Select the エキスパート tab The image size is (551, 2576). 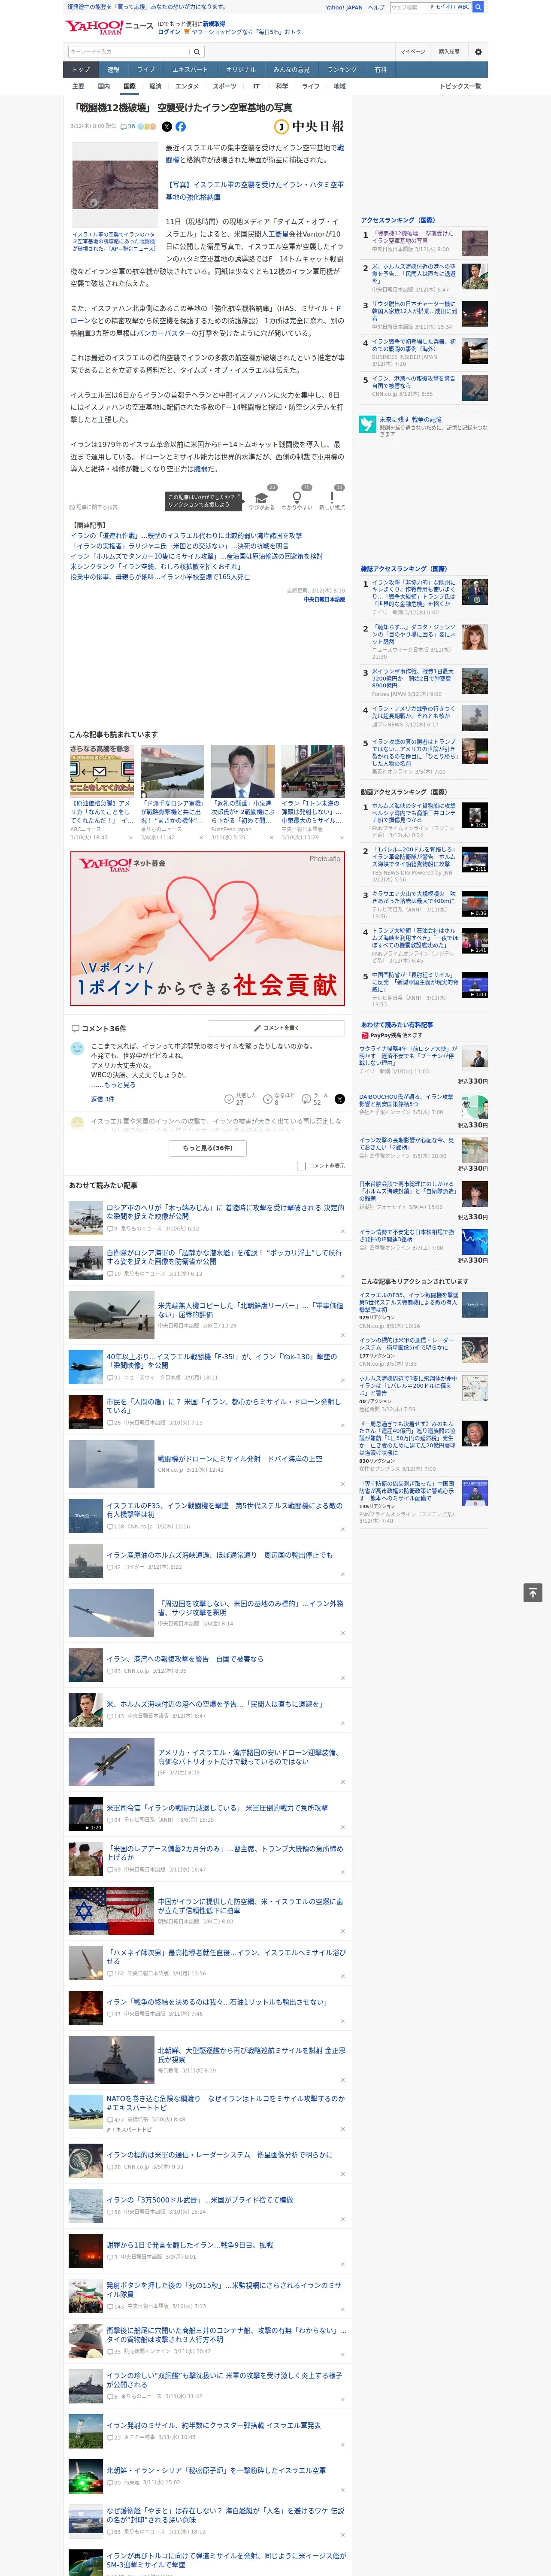coord(190,70)
